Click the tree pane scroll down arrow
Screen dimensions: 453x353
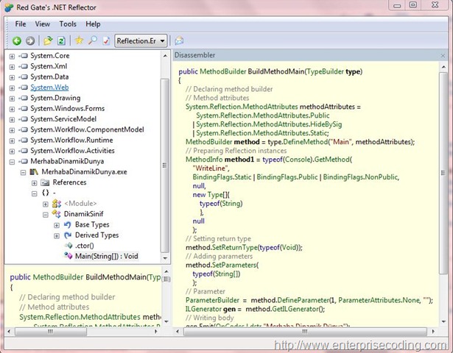(x=165, y=258)
